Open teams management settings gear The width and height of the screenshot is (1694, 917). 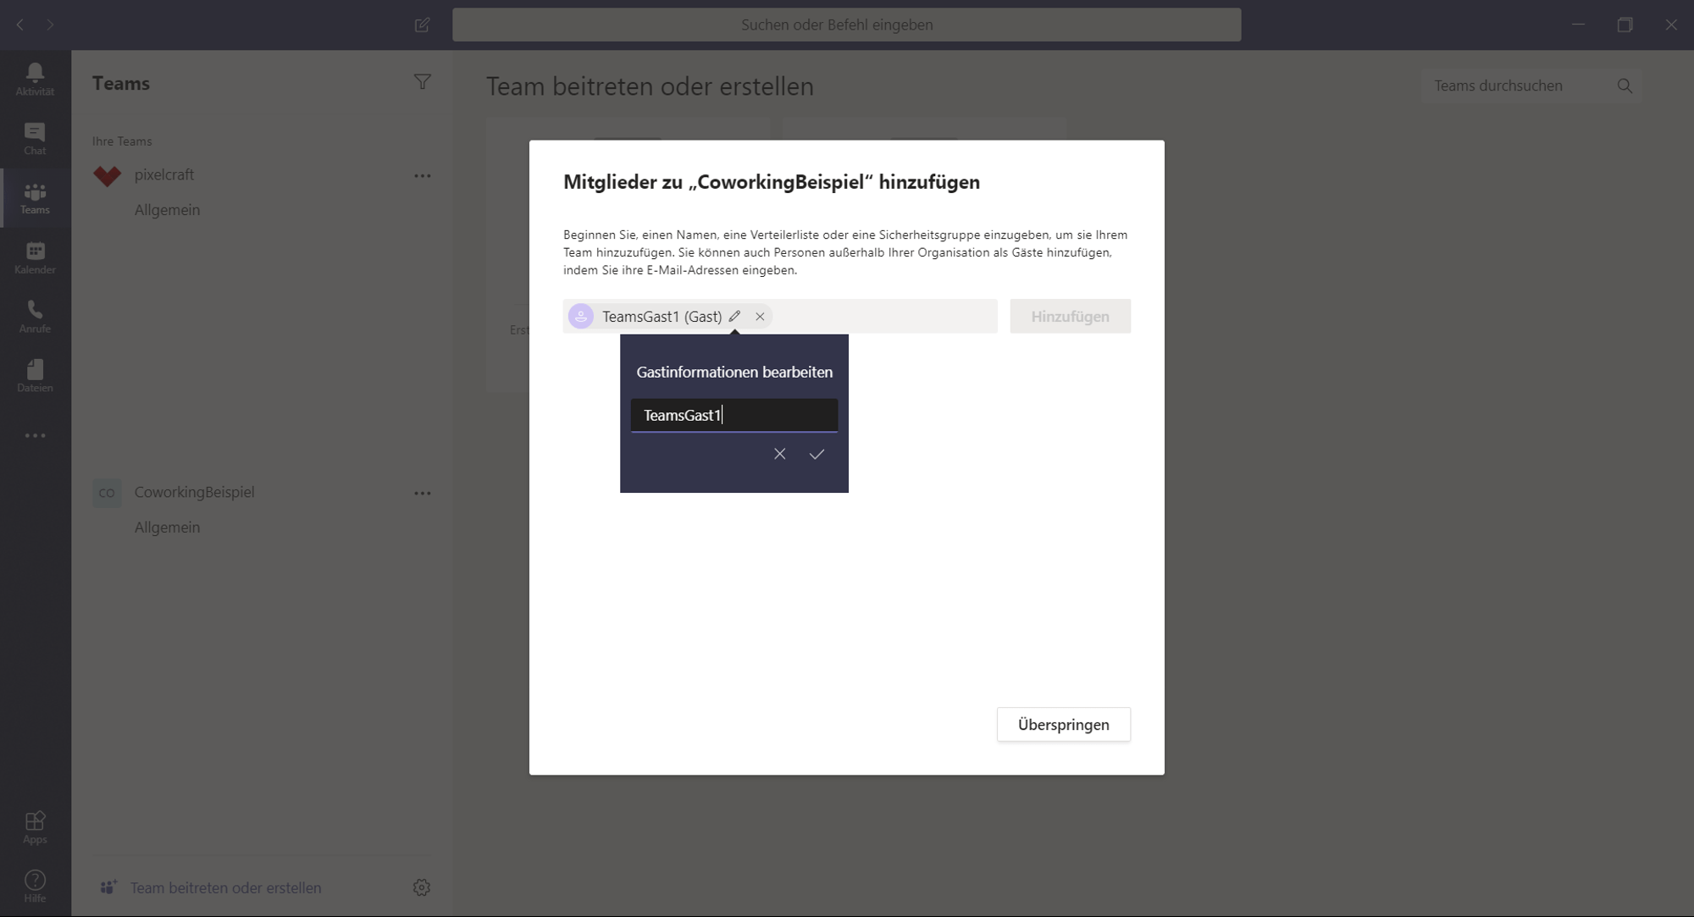[x=422, y=887]
